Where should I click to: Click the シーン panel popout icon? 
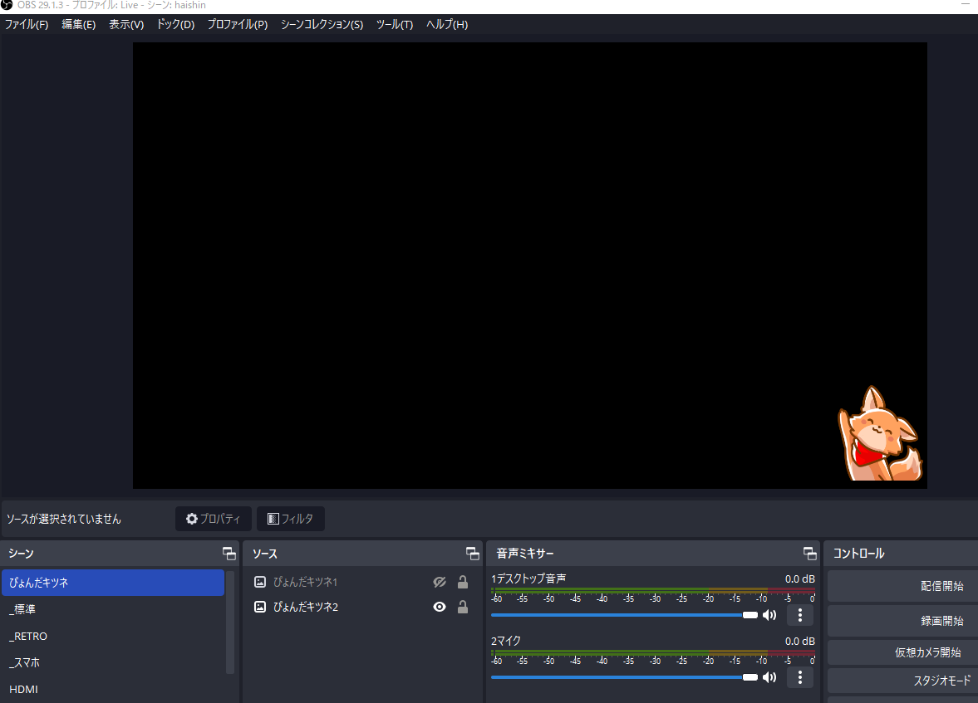coord(229,554)
